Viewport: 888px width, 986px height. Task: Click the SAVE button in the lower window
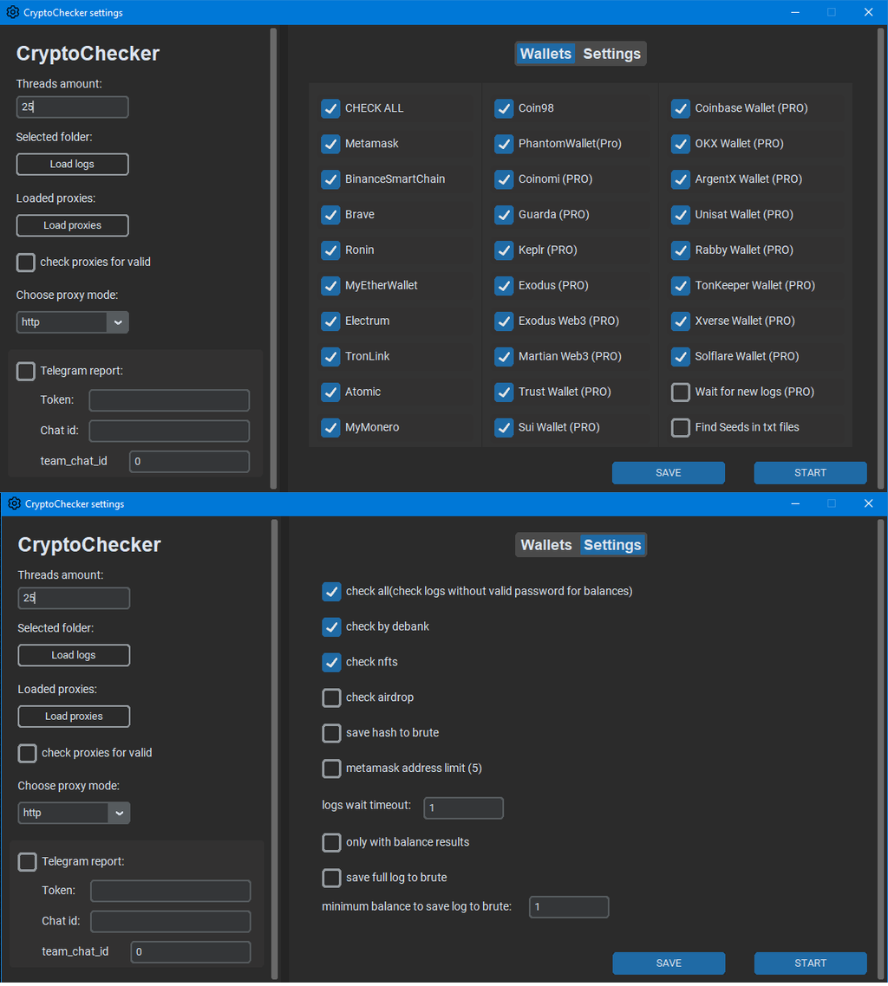pyautogui.click(x=669, y=963)
